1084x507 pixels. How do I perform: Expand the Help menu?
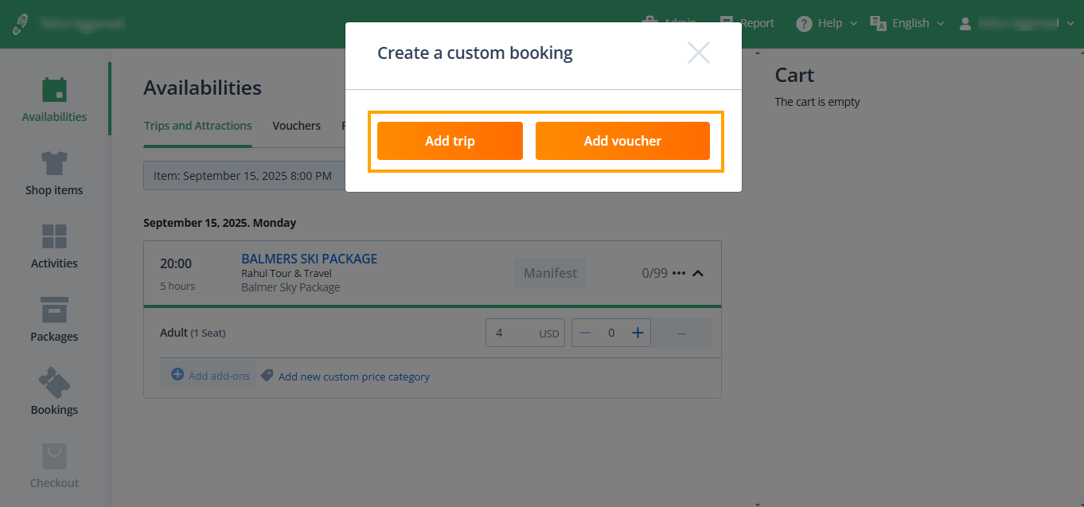827,23
